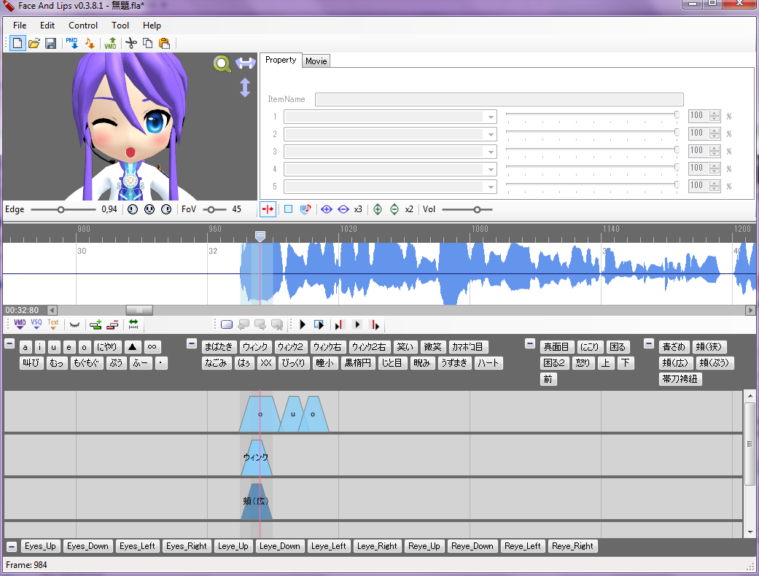
Task: Adjust the FoV slider handle
Action: pos(211,209)
